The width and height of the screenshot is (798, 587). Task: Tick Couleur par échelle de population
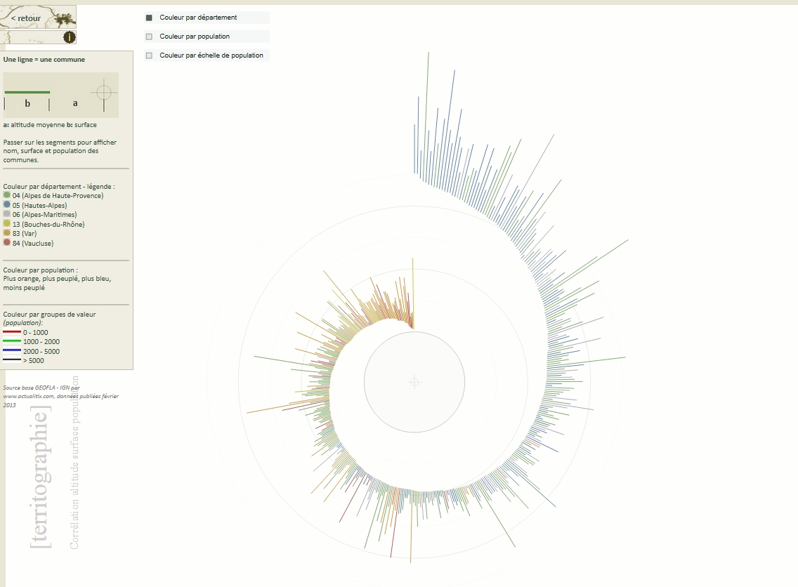pyautogui.click(x=149, y=55)
